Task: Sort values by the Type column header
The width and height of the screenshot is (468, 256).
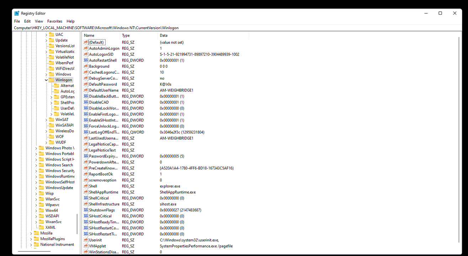Action: [139, 36]
